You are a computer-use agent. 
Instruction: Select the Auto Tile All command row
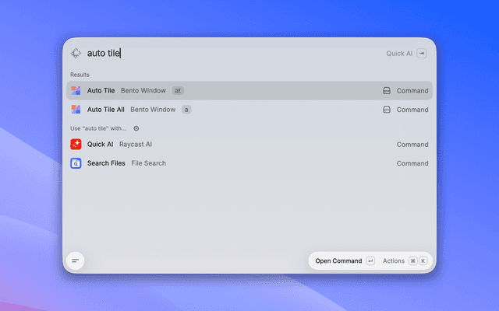[x=249, y=110]
